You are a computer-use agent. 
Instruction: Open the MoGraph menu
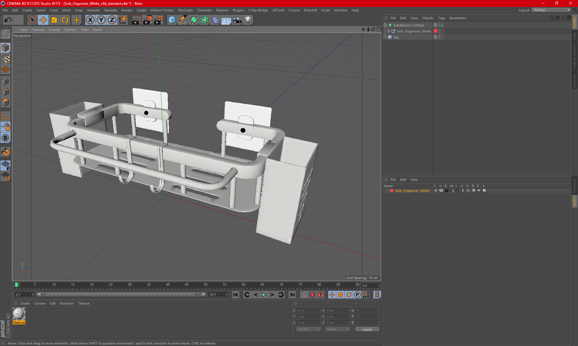click(185, 10)
